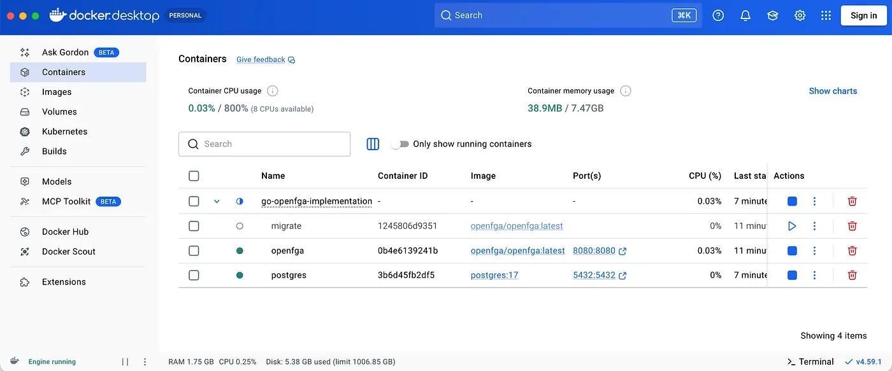The height and width of the screenshot is (371, 892).
Task: Click the top global Search bar
Action: click(x=568, y=15)
